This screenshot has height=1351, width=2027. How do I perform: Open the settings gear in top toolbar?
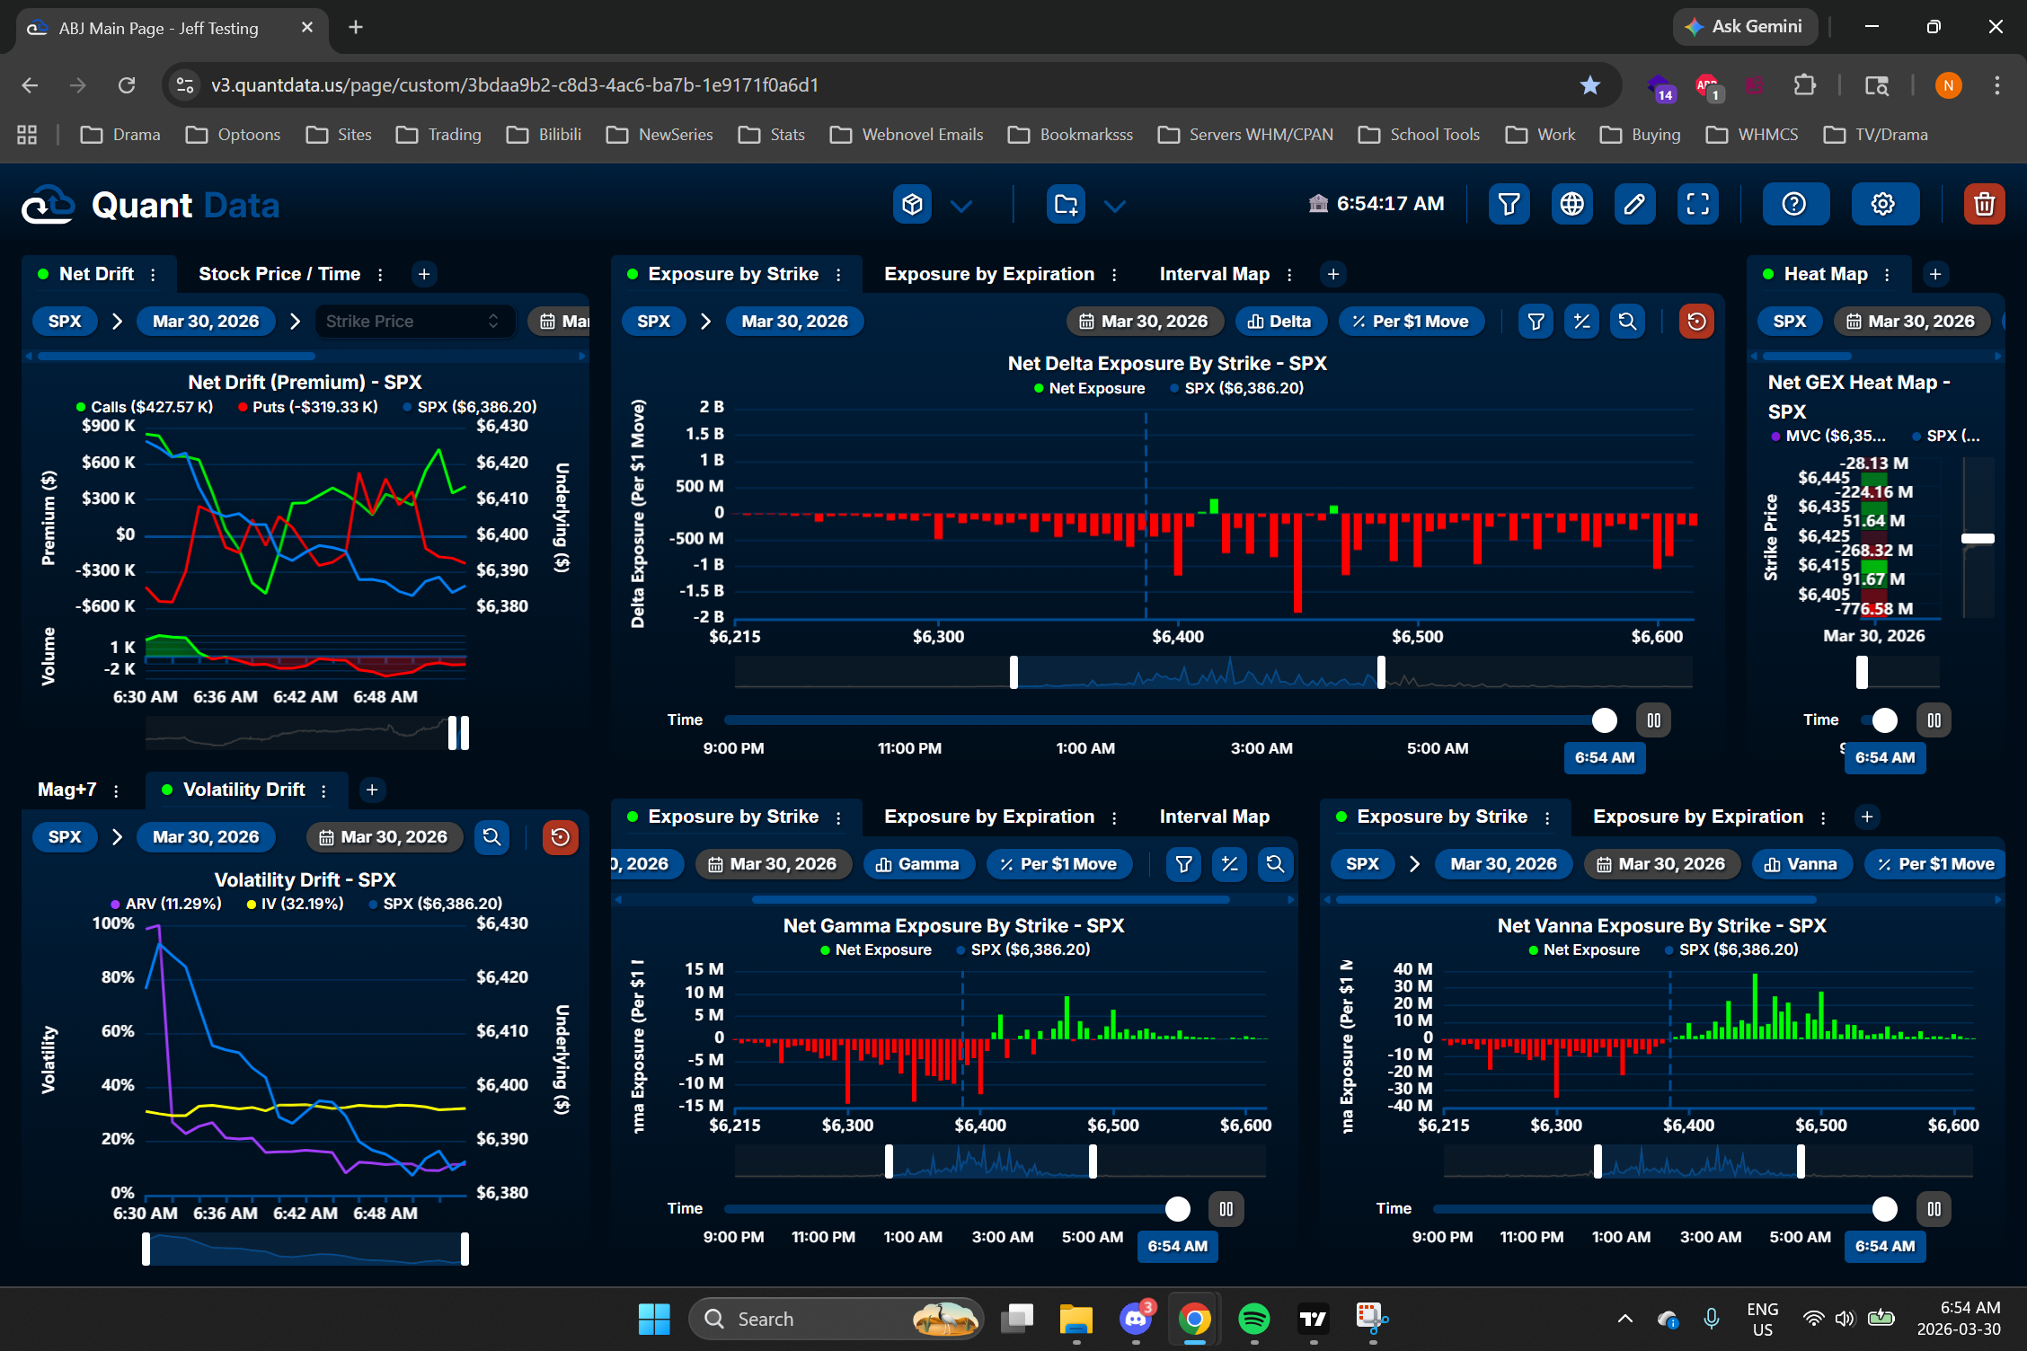pos(1883,205)
